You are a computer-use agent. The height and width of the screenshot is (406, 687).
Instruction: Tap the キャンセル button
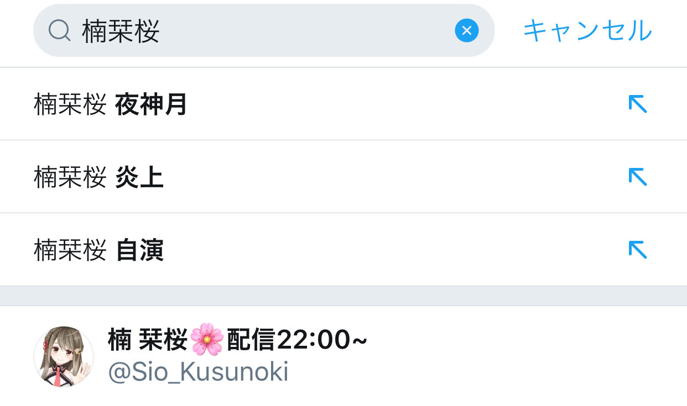point(587,30)
